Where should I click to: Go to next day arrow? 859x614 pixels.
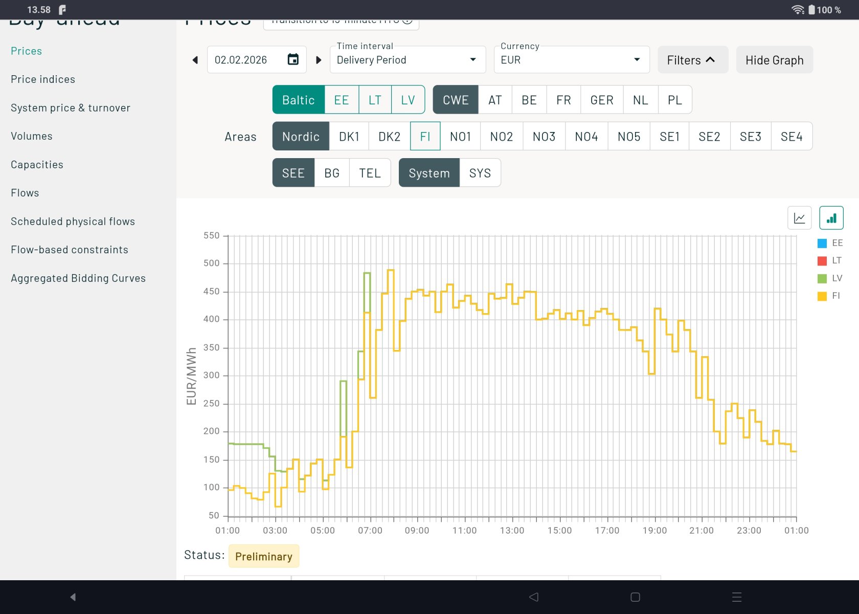click(x=319, y=60)
